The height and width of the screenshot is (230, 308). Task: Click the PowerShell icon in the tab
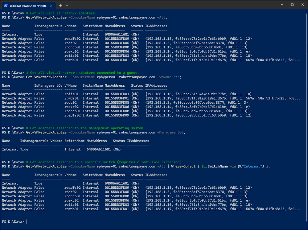(x=6, y=6)
